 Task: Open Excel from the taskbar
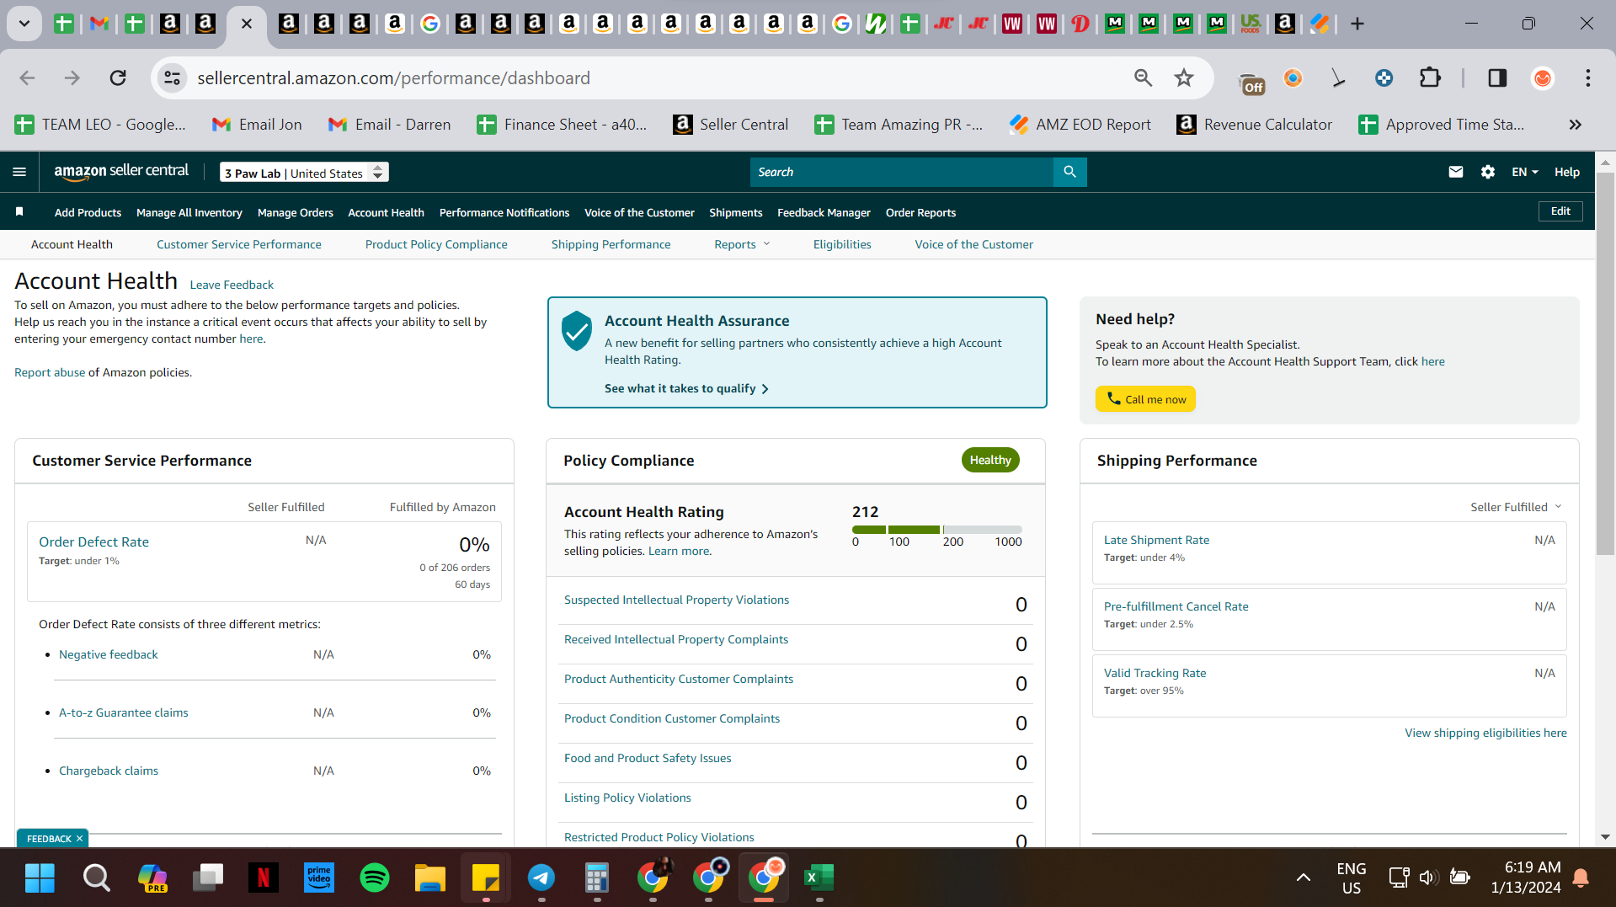(819, 878)
